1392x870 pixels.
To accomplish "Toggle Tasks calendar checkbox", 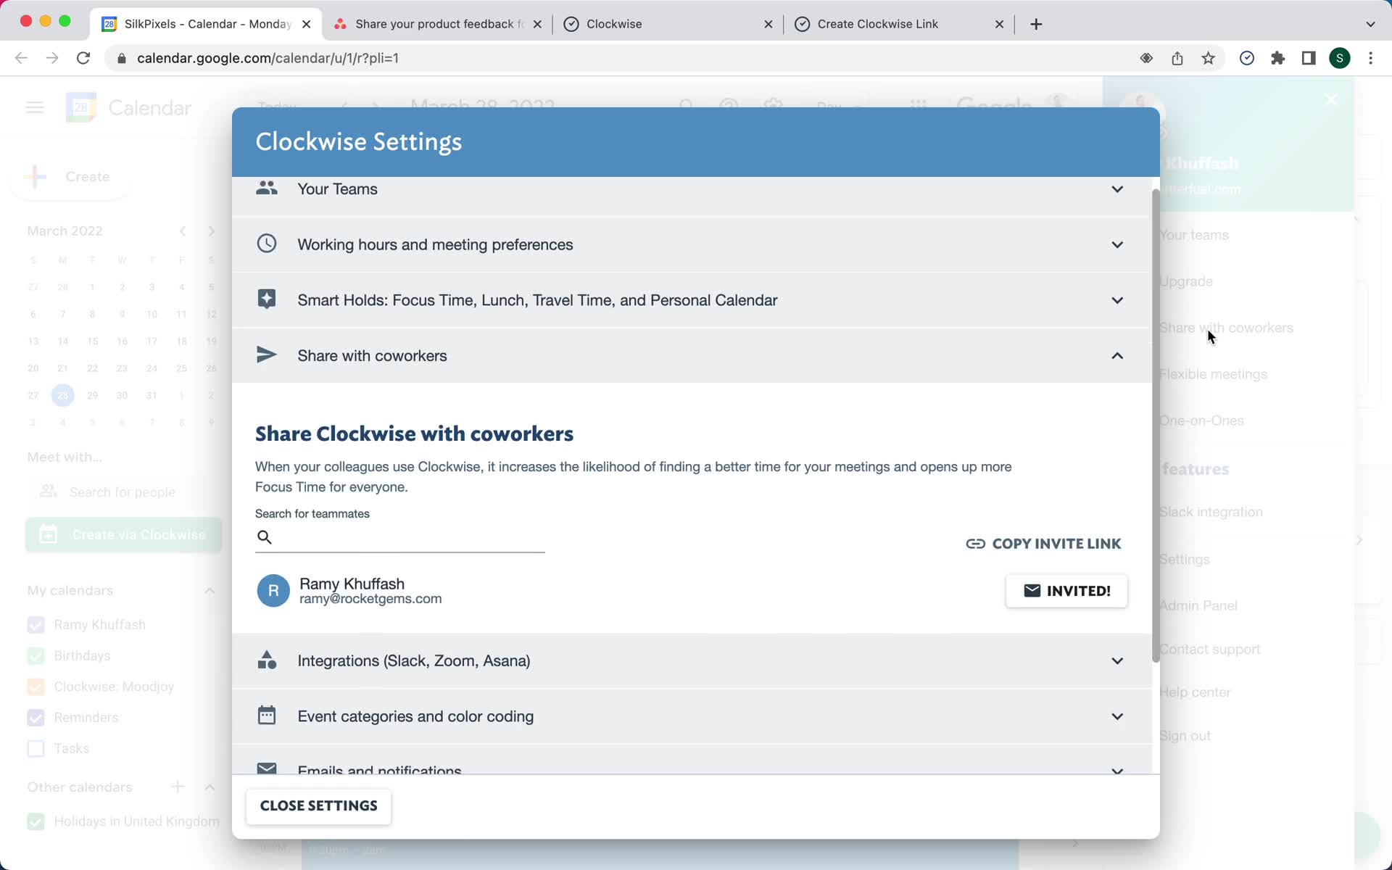I will pyautogui.click(x=35, y=747).
